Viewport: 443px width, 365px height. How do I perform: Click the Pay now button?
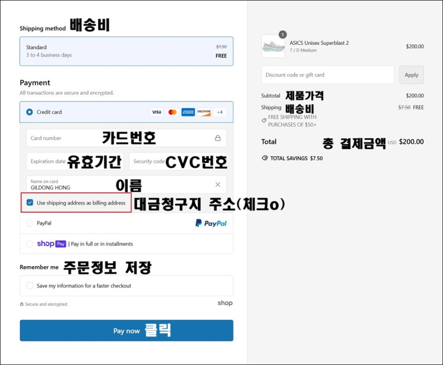click(126, 330)
